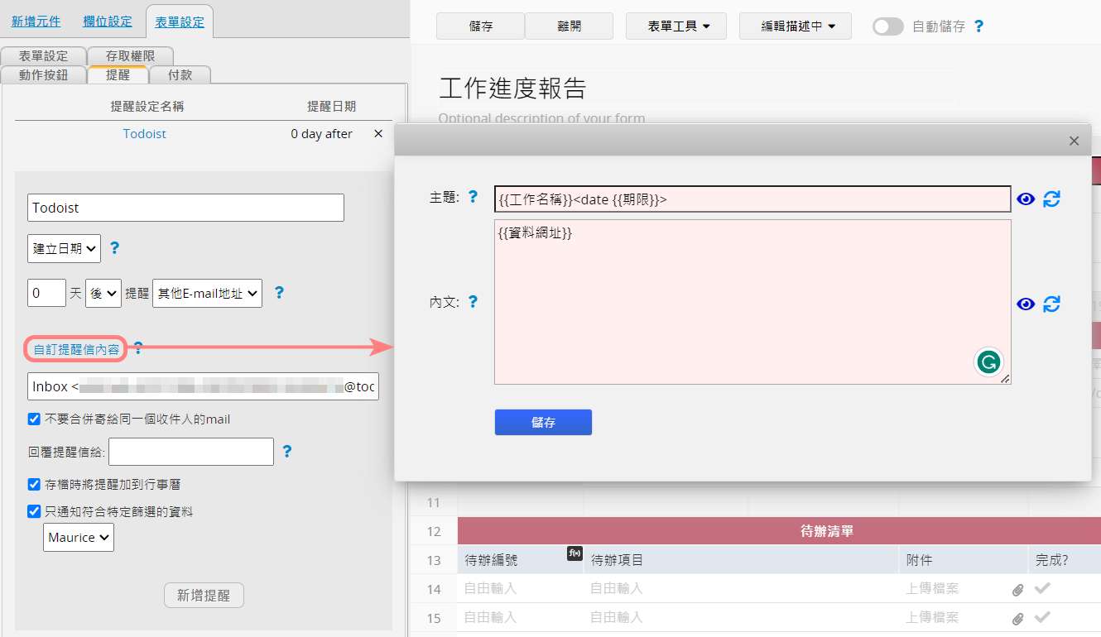Click the refresh icon beside subject field
The height and width of the screenshot is (637, 1101).
1051,199
